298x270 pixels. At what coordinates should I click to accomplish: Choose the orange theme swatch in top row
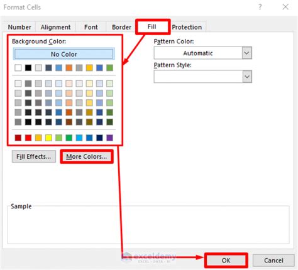(69, 68)
